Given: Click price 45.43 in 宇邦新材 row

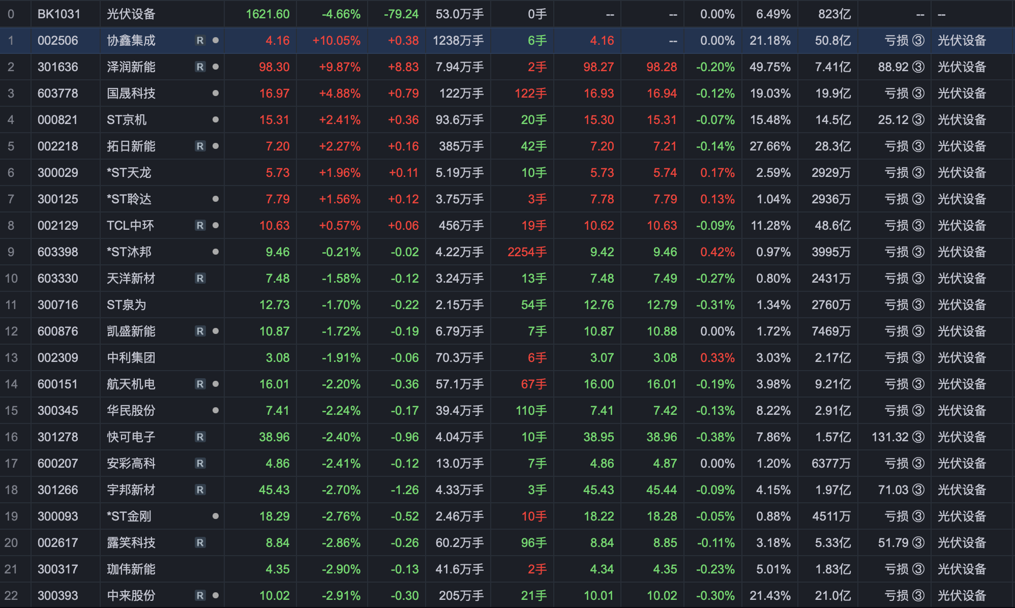Looking at the screenshot, I should [x=274, y=490].
